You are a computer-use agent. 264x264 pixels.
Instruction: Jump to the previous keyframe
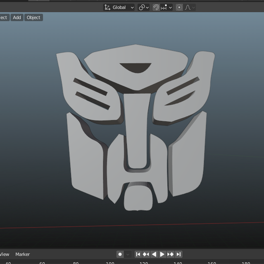(146, 254)
